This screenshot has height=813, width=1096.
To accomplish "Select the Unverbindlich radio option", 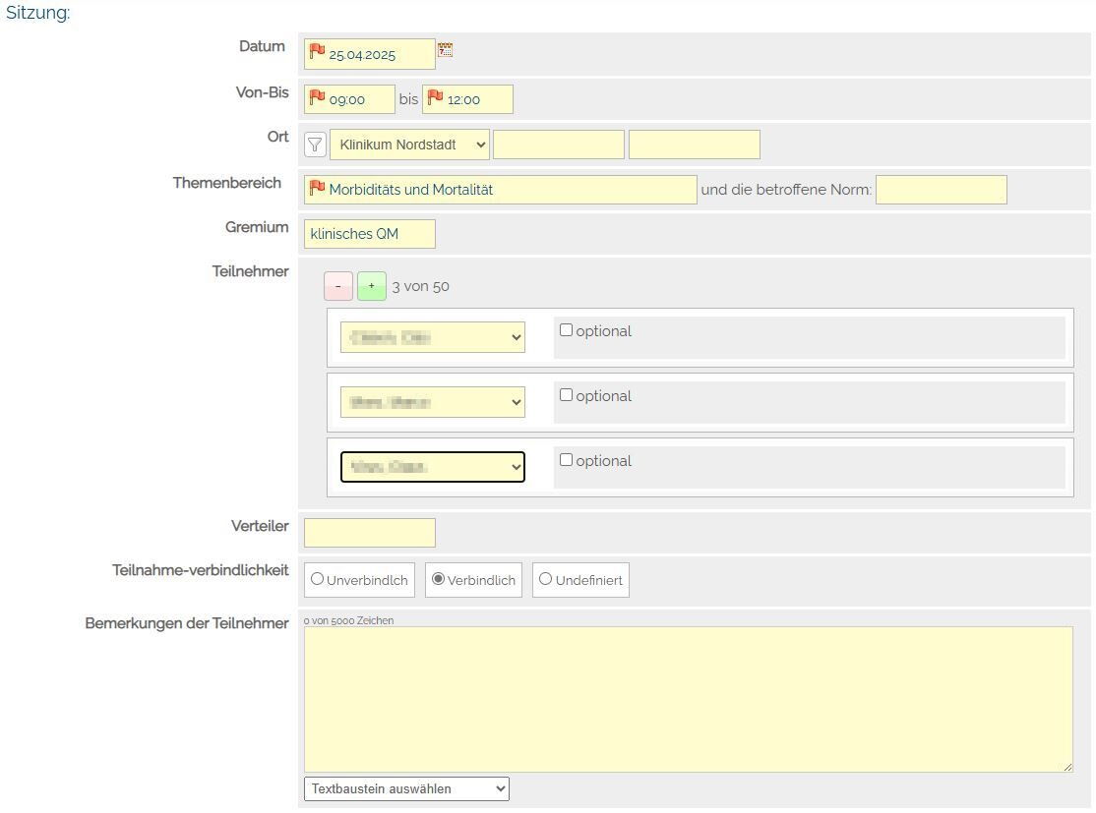I will pos(317,579).
